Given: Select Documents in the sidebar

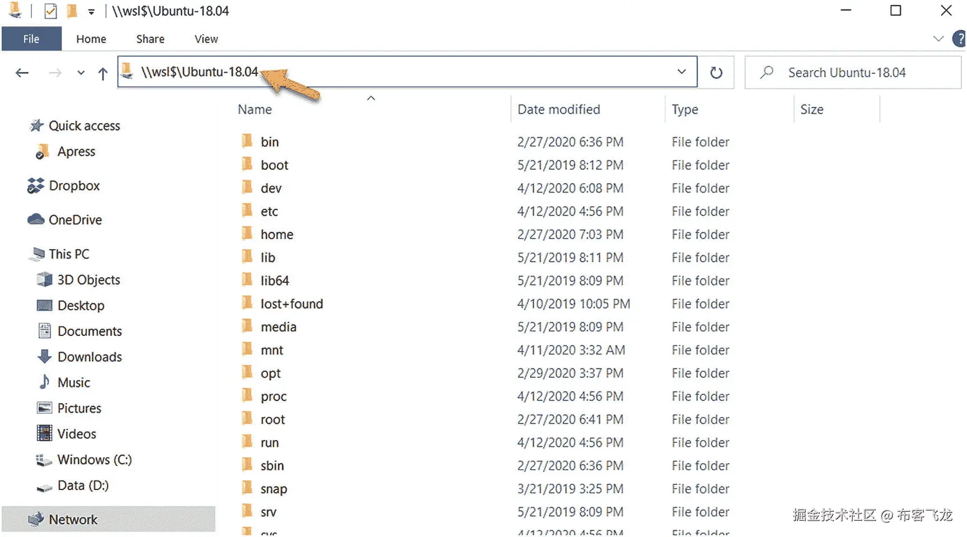Looking at the screenshot, I should click(x=79, y=331).
